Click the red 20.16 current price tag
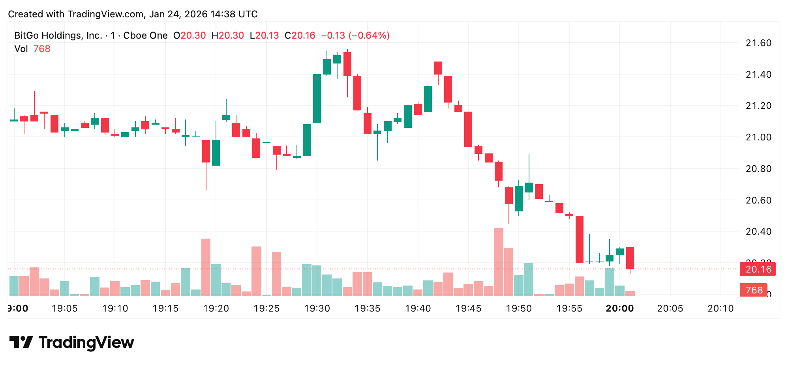Screen dimensions: 788x366 pyautogui.click(x=758, y=269)
